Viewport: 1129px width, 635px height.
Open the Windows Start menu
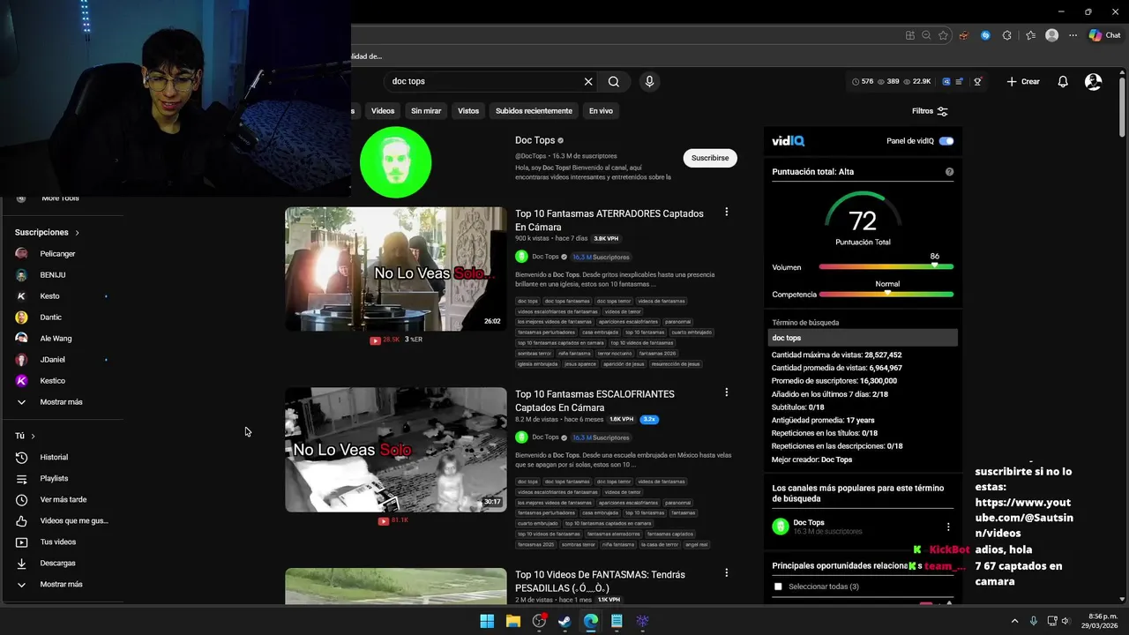(487, 621)
